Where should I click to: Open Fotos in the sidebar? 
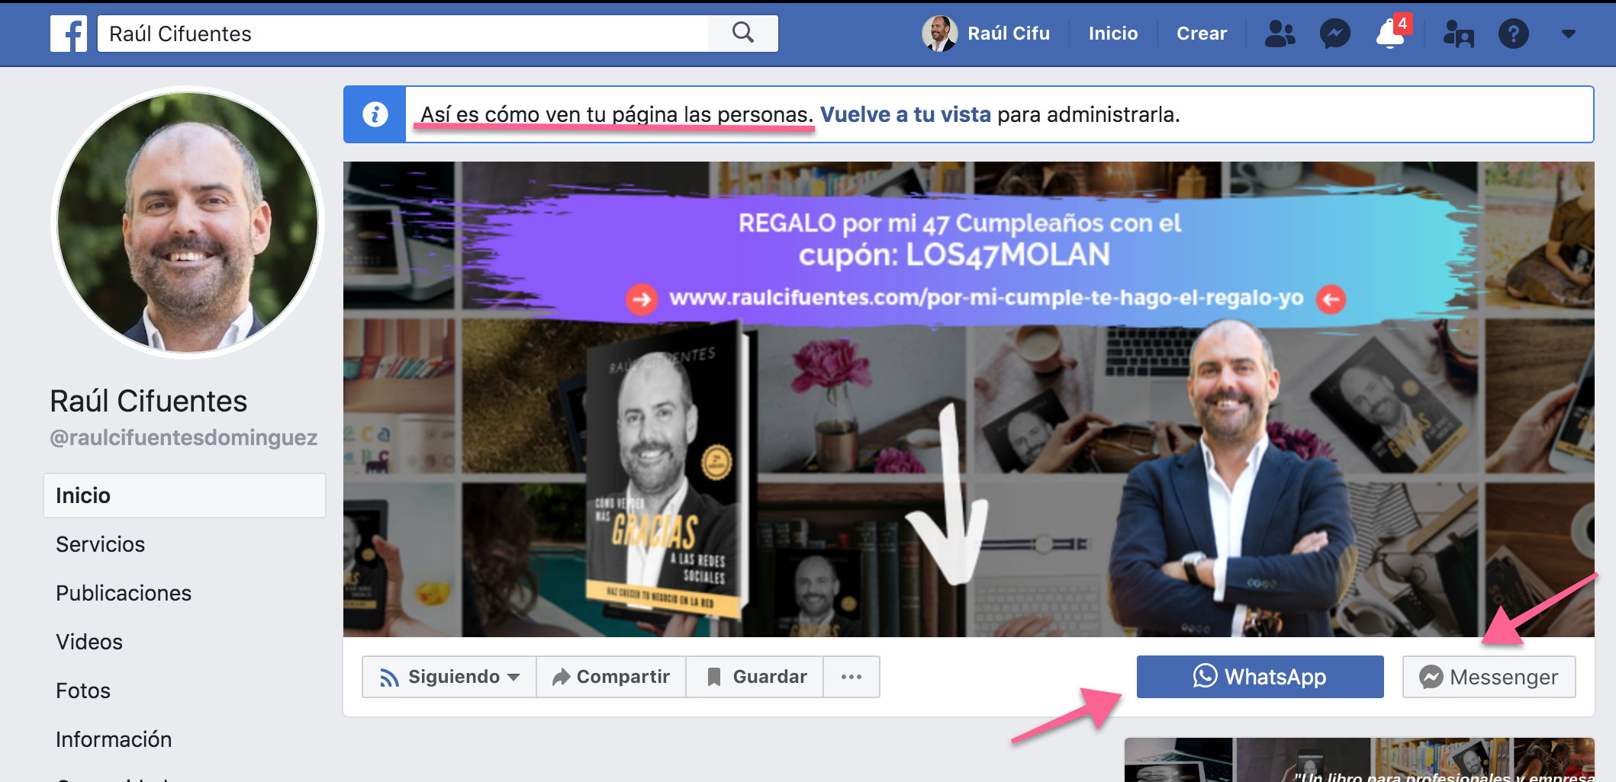tap(83, 691)
